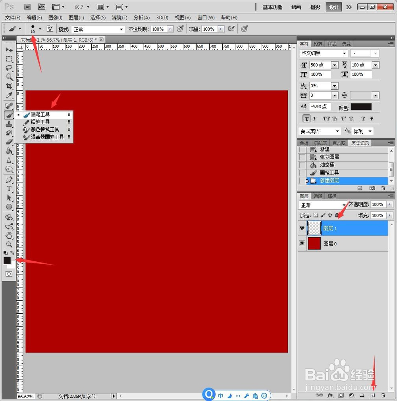Select the Clone Stamp tool
The height and width of the screenshot is (401, 397).
point(9,124)
